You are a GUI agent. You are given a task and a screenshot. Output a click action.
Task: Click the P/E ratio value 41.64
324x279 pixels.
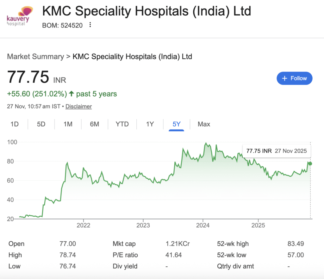coord(174,255)
